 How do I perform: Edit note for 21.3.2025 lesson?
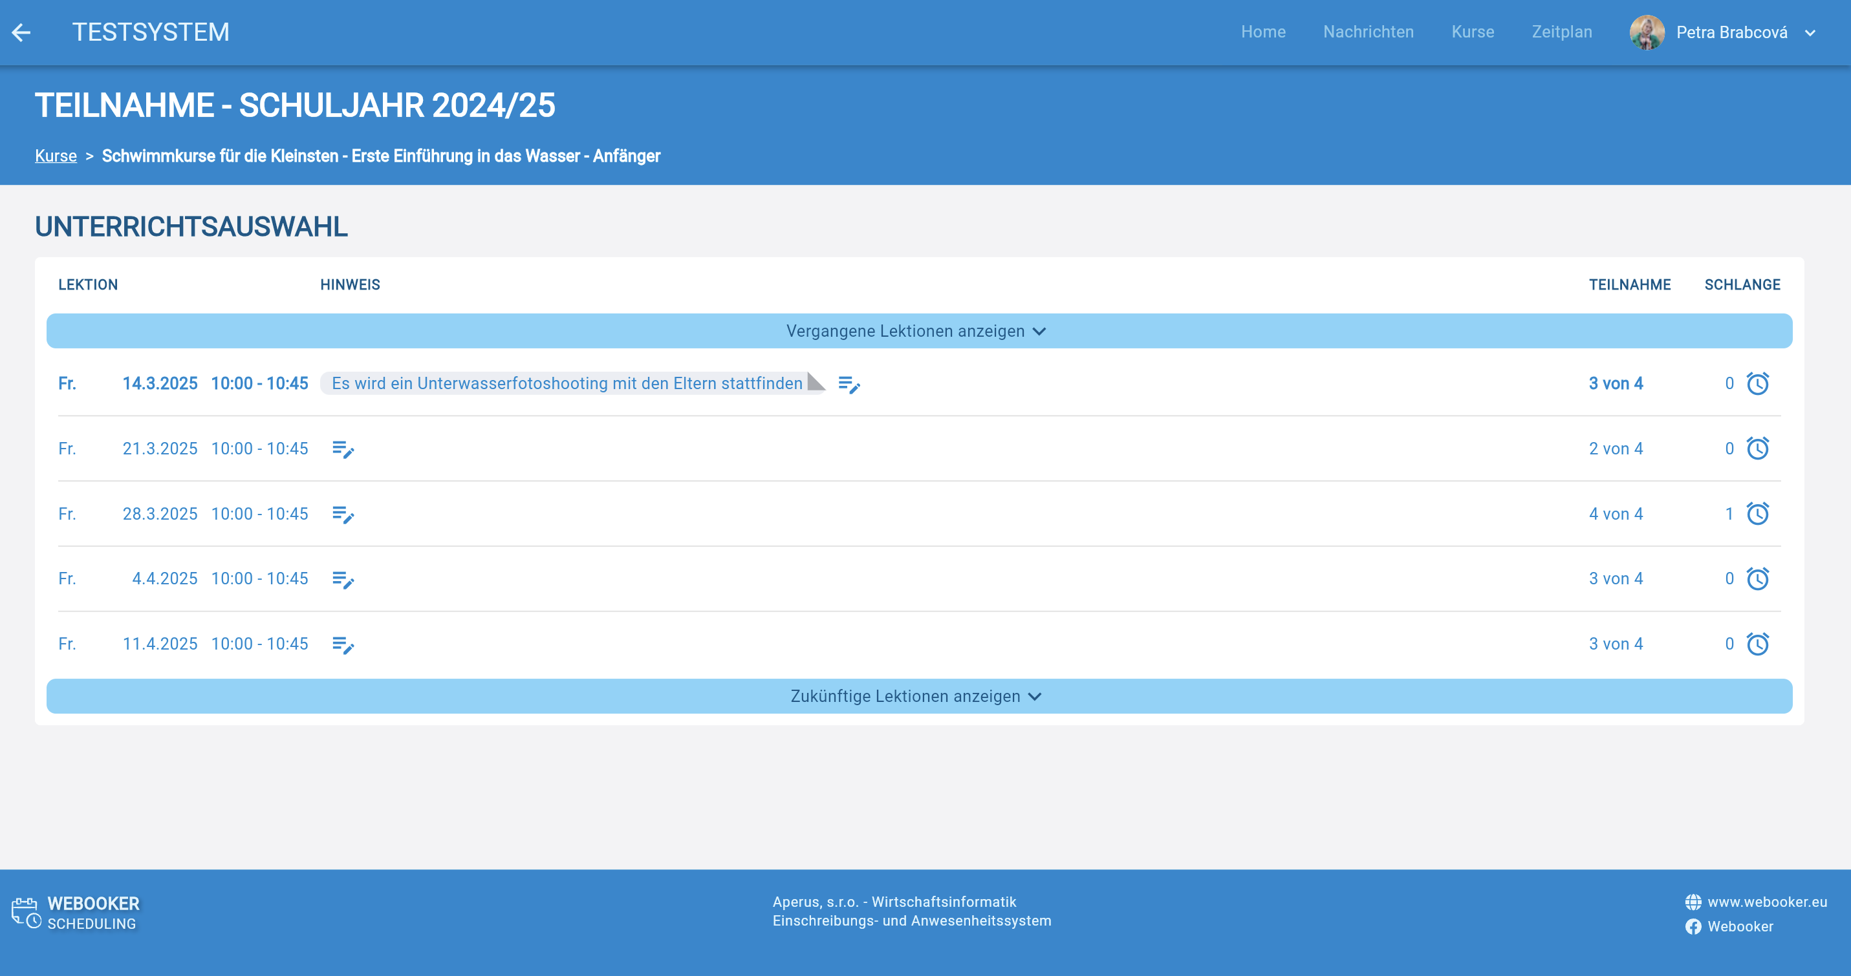pyautogui.click(x=343, y=449)
